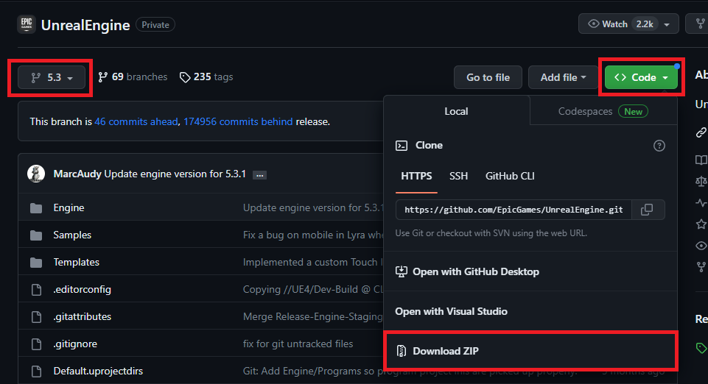Select the GitHub CLI clone tab
This screenshot has height=384, width=708.
pos(510,177)
